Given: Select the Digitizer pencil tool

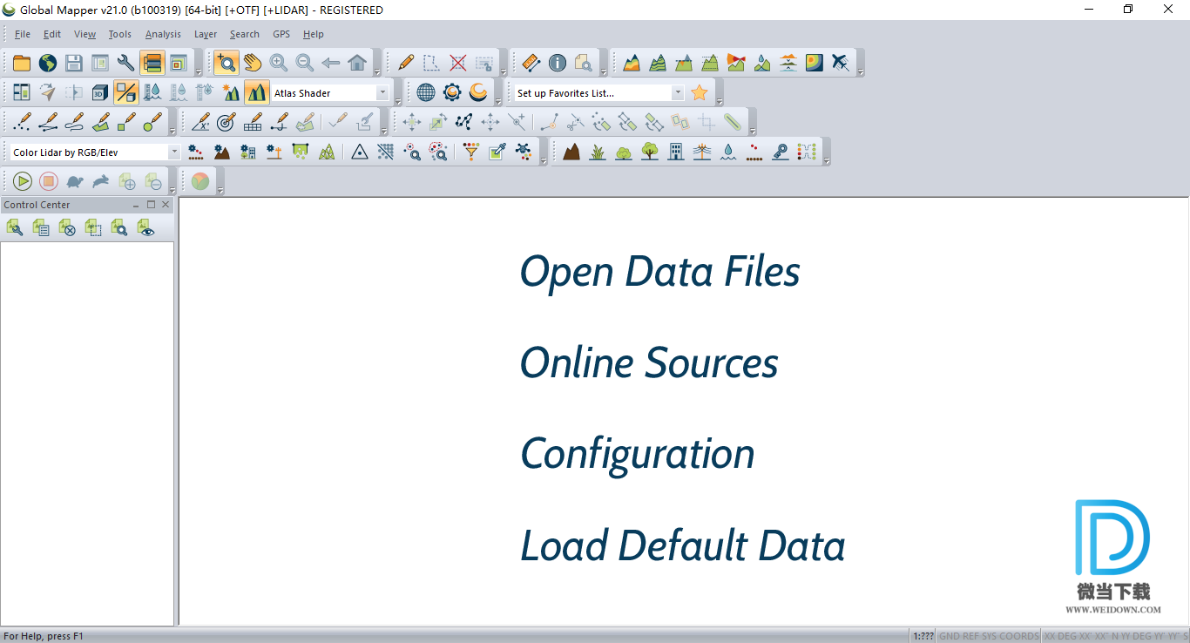Looking at the screenshot, I should coord(406,63).
